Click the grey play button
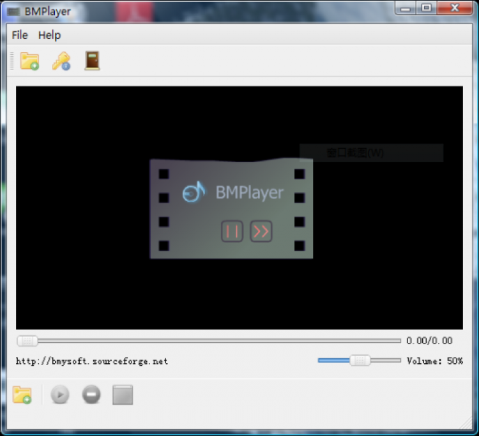The height and width of the screenshot is (436, 479). point(60,395)
